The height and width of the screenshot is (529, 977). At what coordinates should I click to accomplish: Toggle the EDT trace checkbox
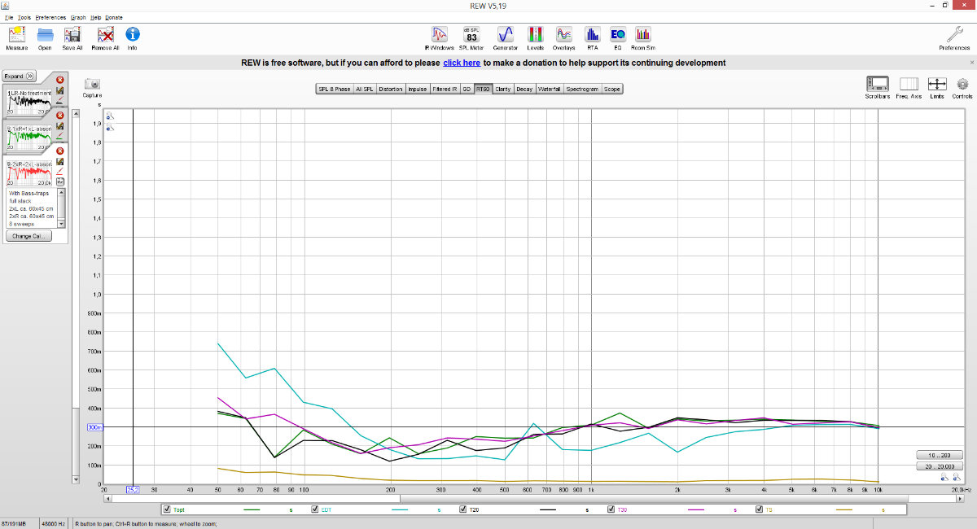click(x=315, y=509)
